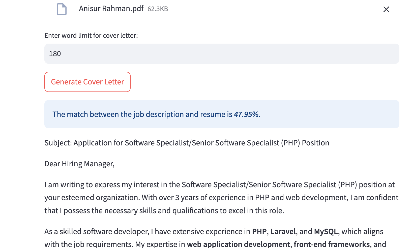Click the 'Enter word limit for cover letter' label
The width and height of the screenshot is (412, 248).
(x=91, y=36)
